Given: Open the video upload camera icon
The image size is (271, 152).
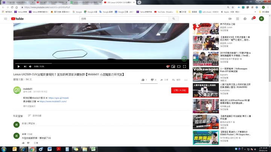Looking at the screenshot, I should pyautogui.click(x=230, y=19).
